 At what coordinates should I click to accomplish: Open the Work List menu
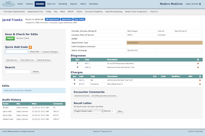(x=51, y=4)
